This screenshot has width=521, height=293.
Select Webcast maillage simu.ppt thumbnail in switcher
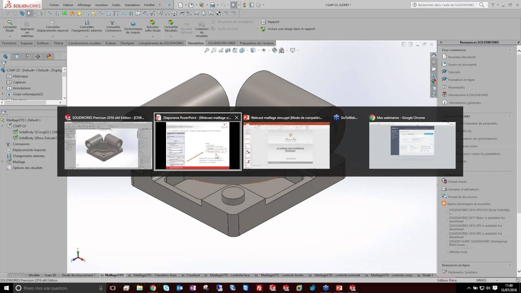[x=287, y=146]
